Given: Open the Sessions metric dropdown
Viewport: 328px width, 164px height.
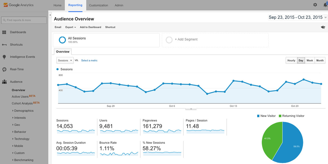Looking at the screenshot, I should pyautogui.click(x=65, y=61).
